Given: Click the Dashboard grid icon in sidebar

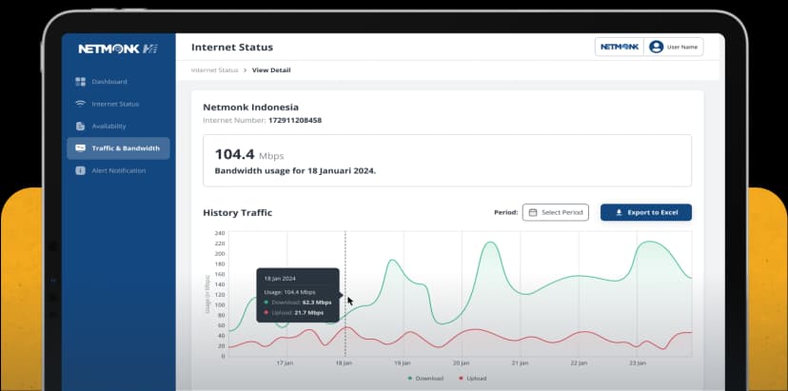Looking at the screenshot, I should point(80,82).
